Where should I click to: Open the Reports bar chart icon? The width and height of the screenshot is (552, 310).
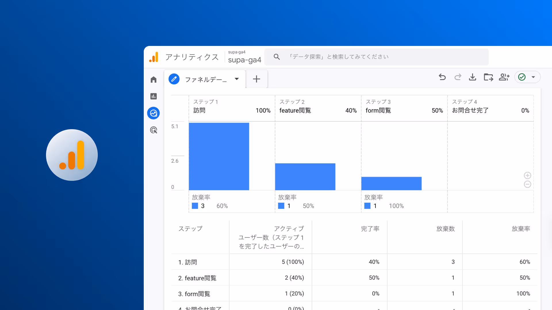pyautogui.click(x=154, y=96)
